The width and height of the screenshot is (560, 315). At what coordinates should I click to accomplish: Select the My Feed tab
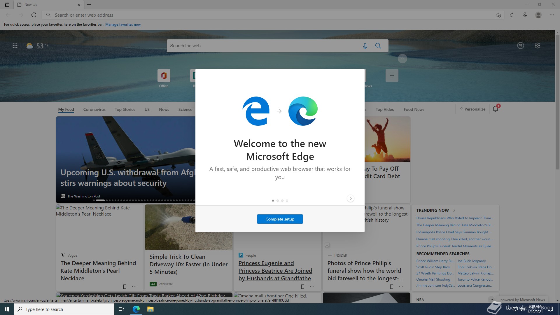pyautogui.click(x=66, y=110)
